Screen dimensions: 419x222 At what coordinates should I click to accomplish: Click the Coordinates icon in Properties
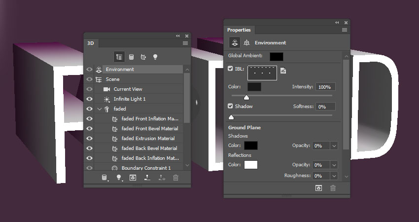(x=246, y=43)
